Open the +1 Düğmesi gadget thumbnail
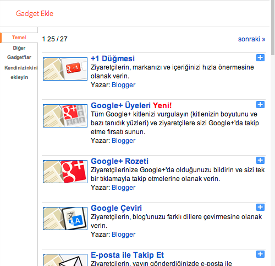 65,69
